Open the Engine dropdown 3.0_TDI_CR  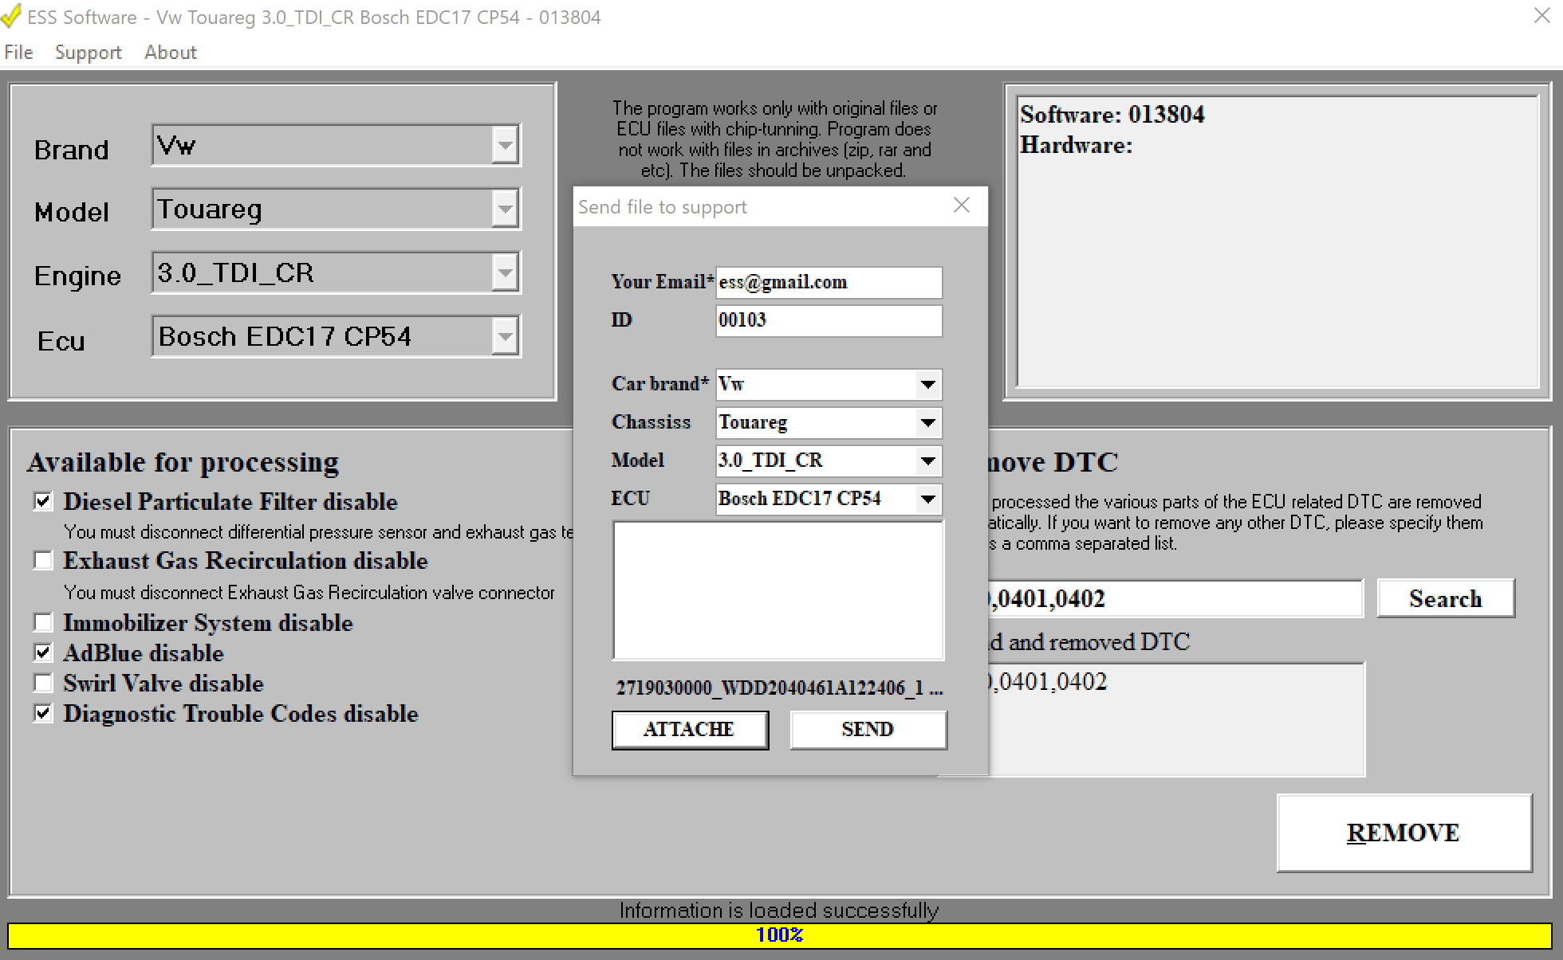pos(505,273)
